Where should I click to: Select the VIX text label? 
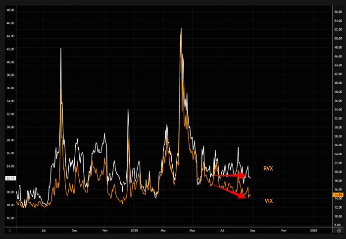click(x=268, y=201)
